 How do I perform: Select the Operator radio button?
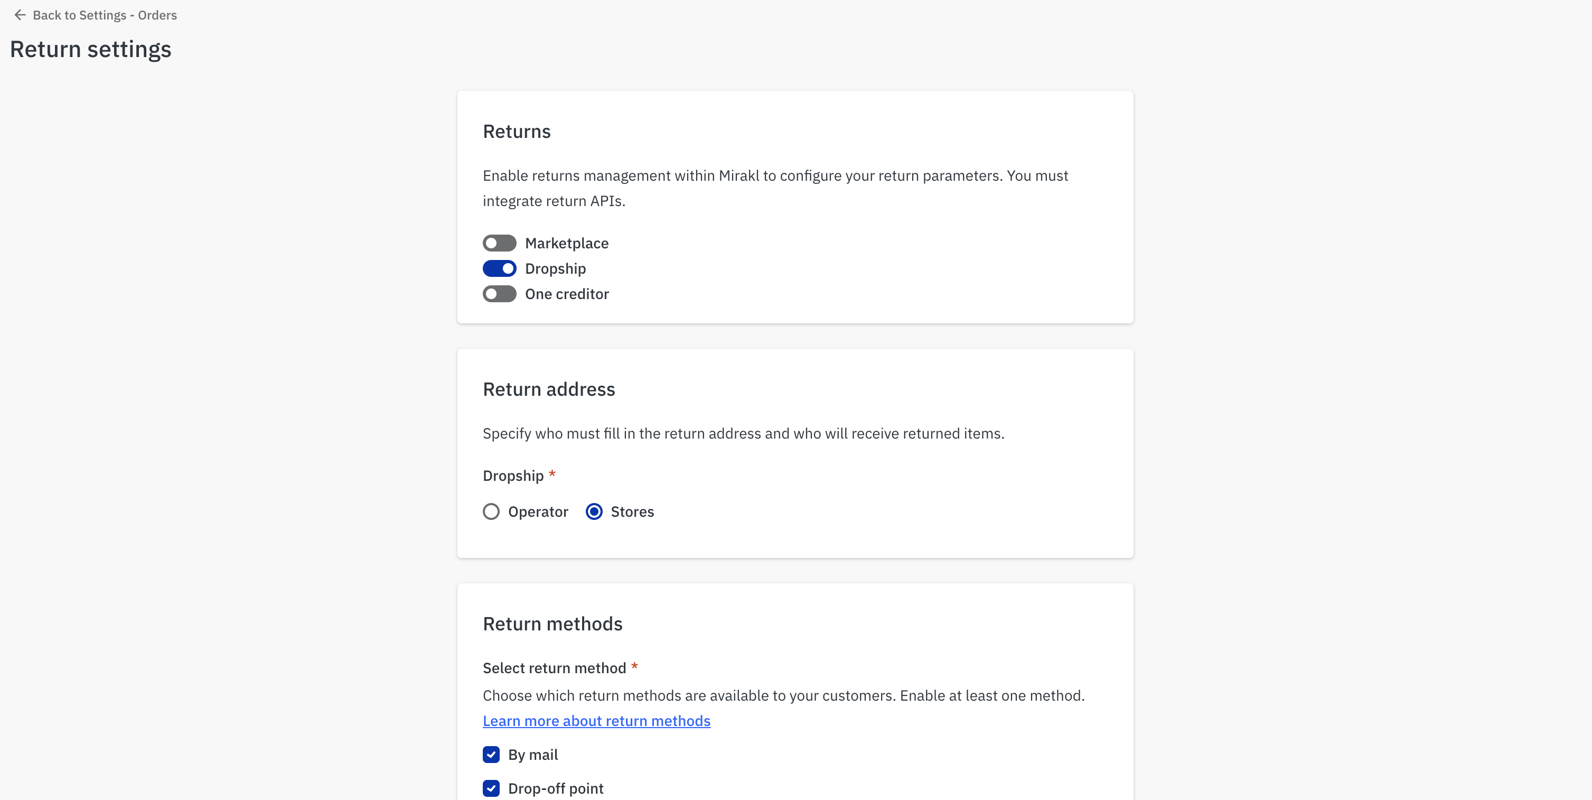pyautogui.click(x=491, y=511)
